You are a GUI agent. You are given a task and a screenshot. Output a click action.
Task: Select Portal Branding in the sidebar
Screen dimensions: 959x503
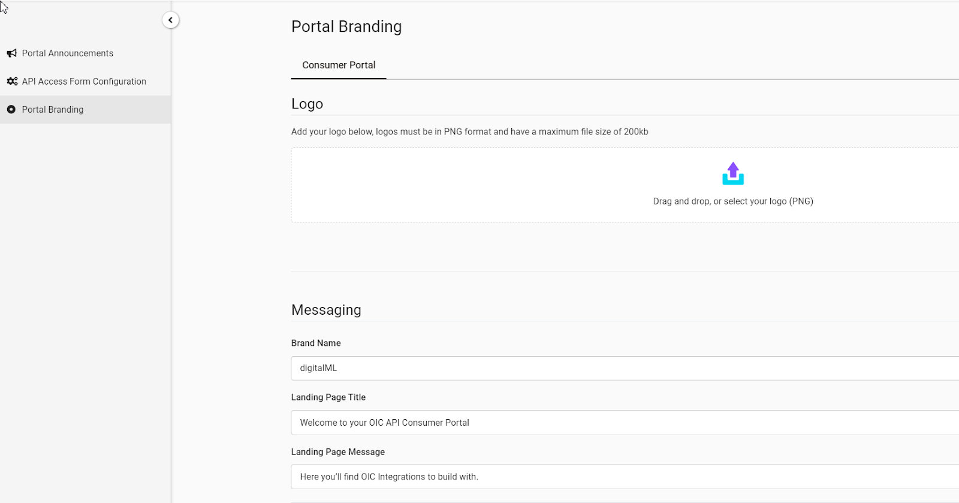point(53,110)
